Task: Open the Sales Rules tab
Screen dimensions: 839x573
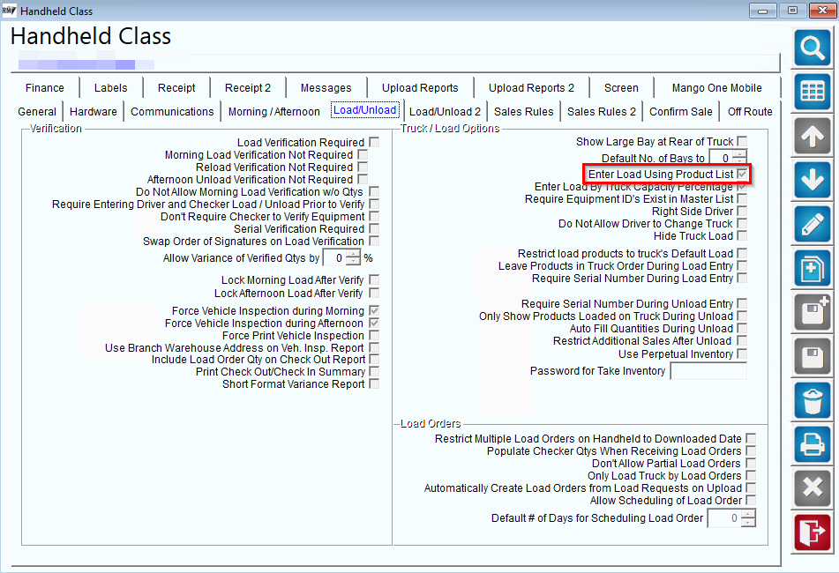Action: tap(523, 112)
